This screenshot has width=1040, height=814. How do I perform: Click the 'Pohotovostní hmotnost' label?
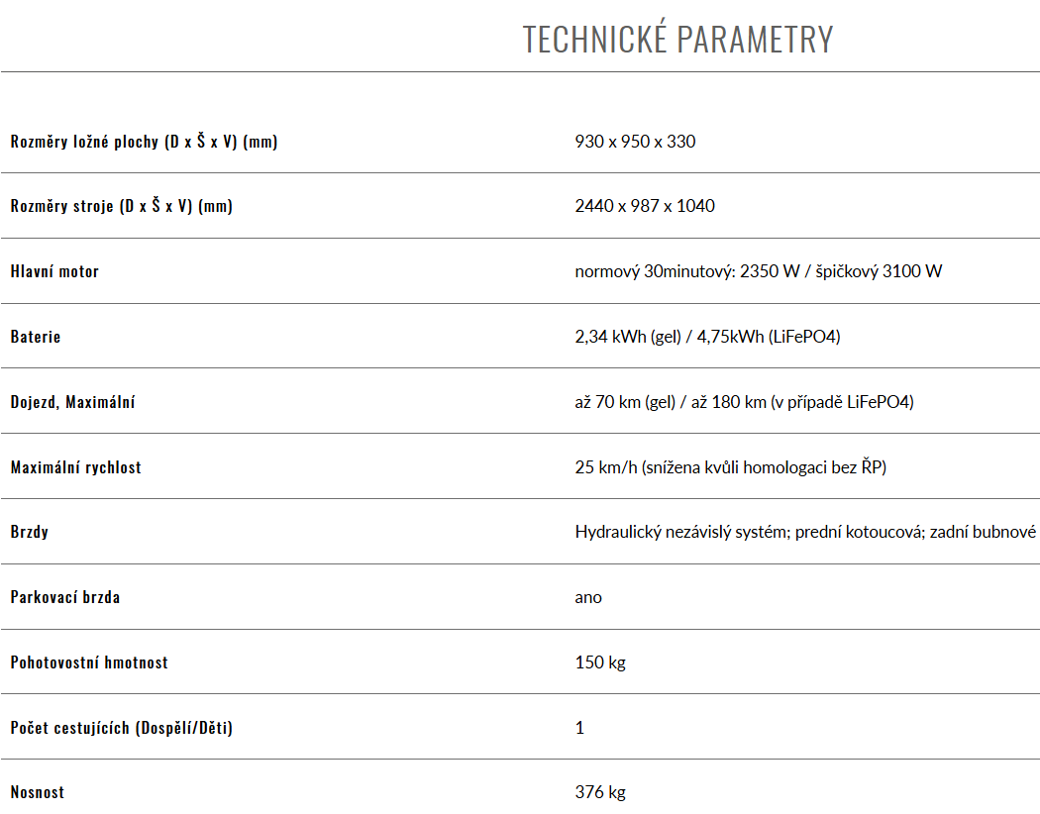coord(89,663)
